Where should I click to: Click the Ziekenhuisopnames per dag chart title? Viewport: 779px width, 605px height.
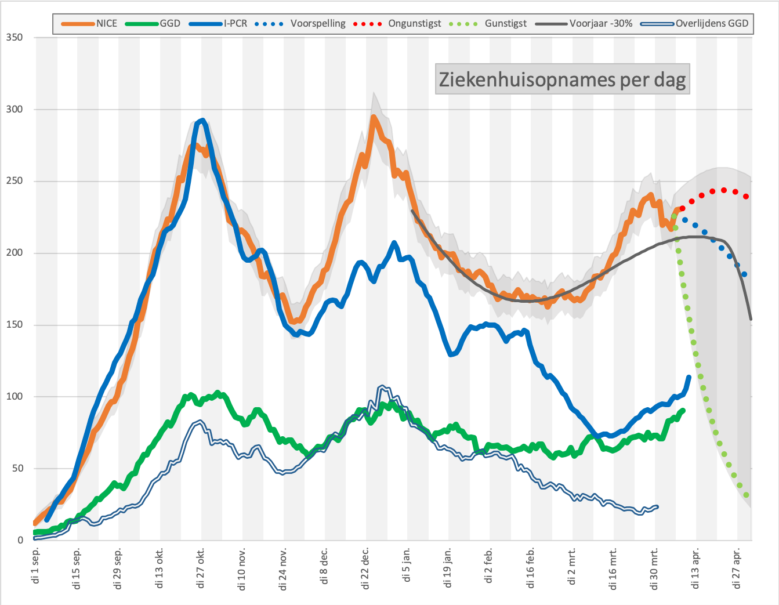pyautogui.click(x=562, y=79)
